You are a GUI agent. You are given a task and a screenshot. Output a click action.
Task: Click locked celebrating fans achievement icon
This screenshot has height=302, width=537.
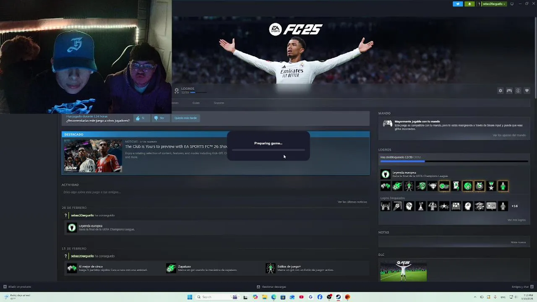click(x=385, y=206)
